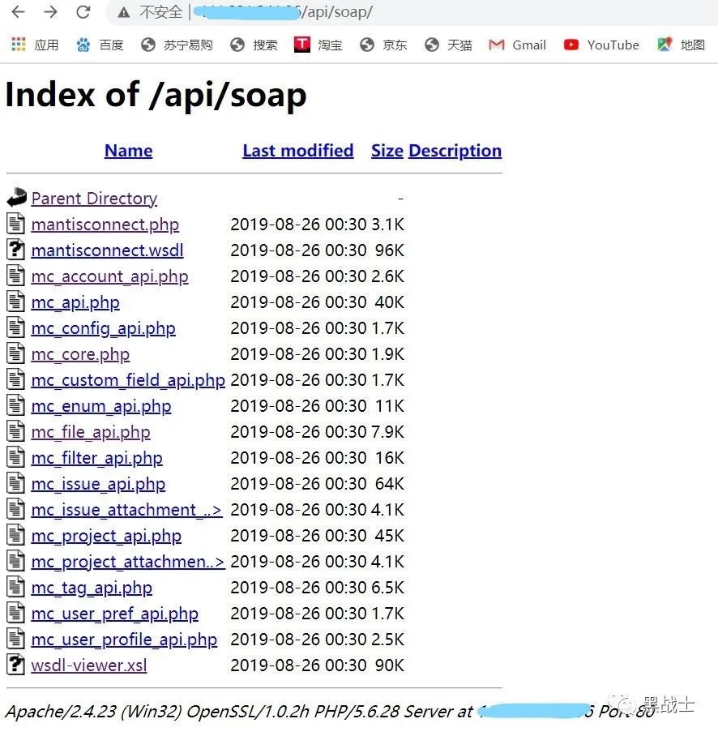Viewport: 718px width, 736px height.
Task: Open the Apps grid bookmark icon
Action: coord(19,45)
